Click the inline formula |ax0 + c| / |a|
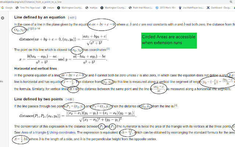 [159, 89]
